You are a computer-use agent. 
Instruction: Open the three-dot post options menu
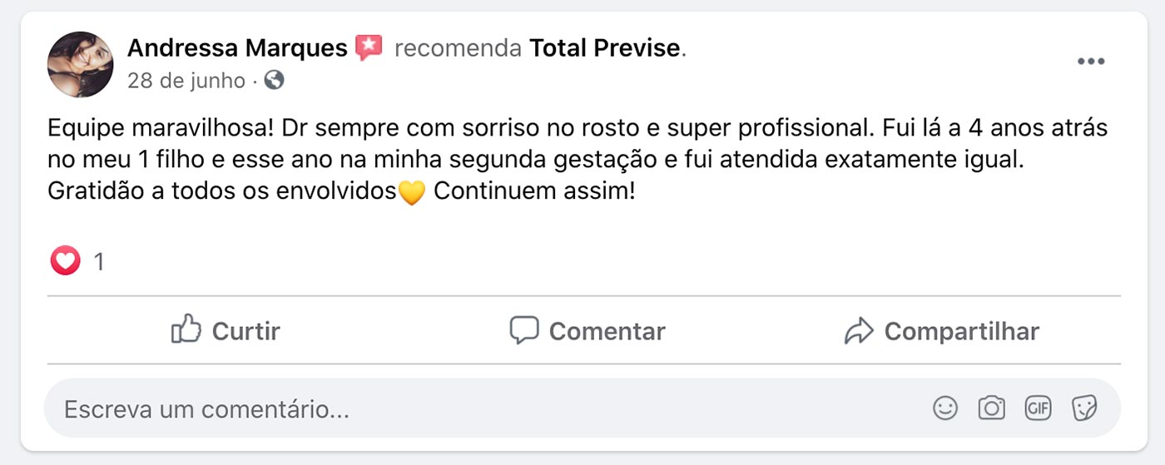tap(1090, 62)
